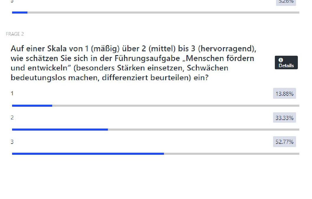The image size is (312, 199).
Task: Click the blue filled part of answer 1 bar
Action: (x=32, y=106)
